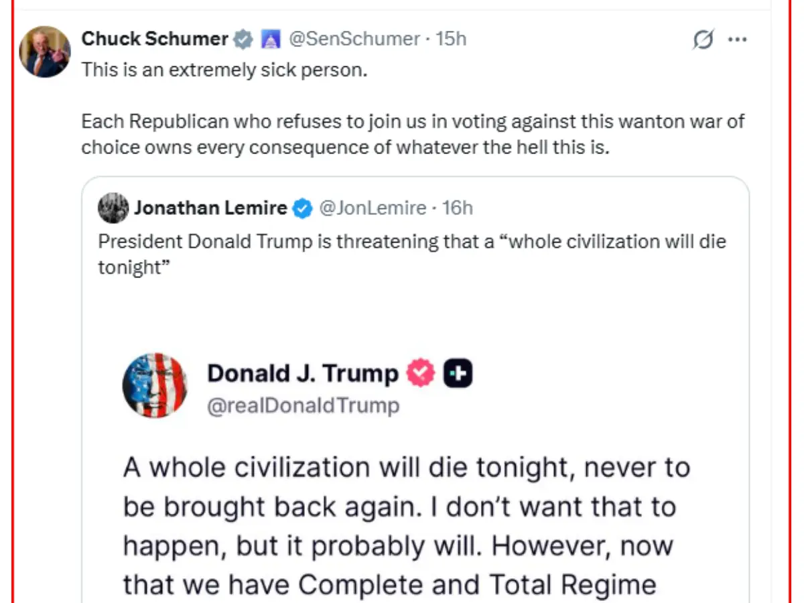Screen dimensions: 804x603
Task: Click the blue verified checkmark beside Jonathan Lemire
Action: tap(303, 208)
